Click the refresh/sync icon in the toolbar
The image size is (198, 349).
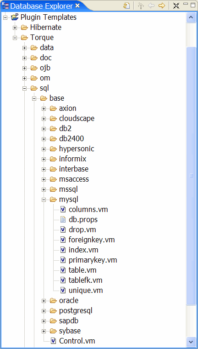click(126, 6)
